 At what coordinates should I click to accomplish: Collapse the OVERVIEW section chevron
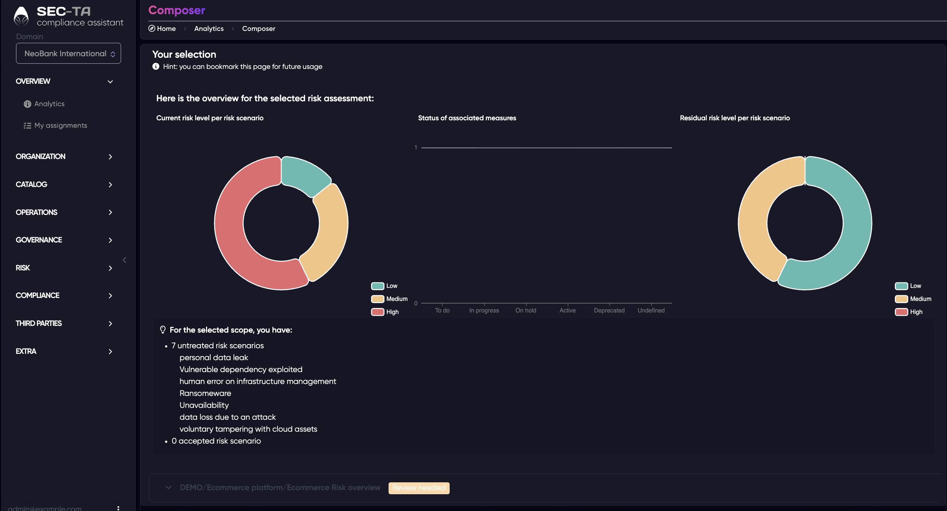(x=110, y=82)
